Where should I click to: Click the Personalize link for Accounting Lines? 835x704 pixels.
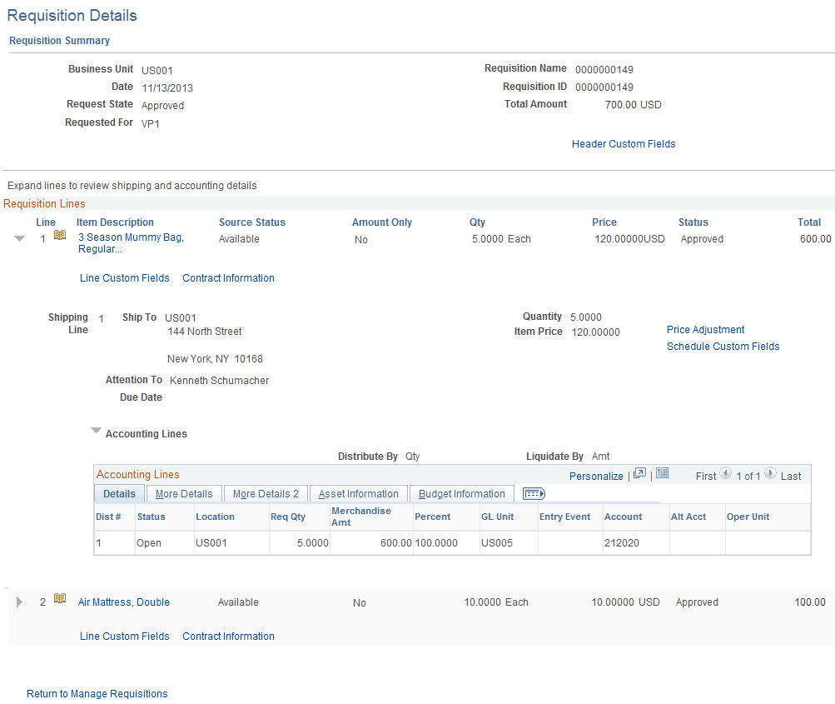coord(596,475)
